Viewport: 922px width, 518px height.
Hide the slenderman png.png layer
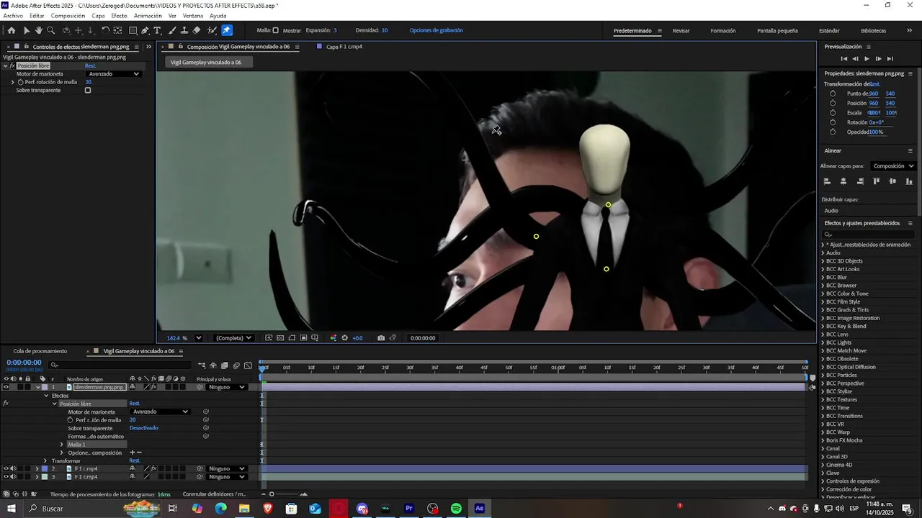tap(6, 387)
